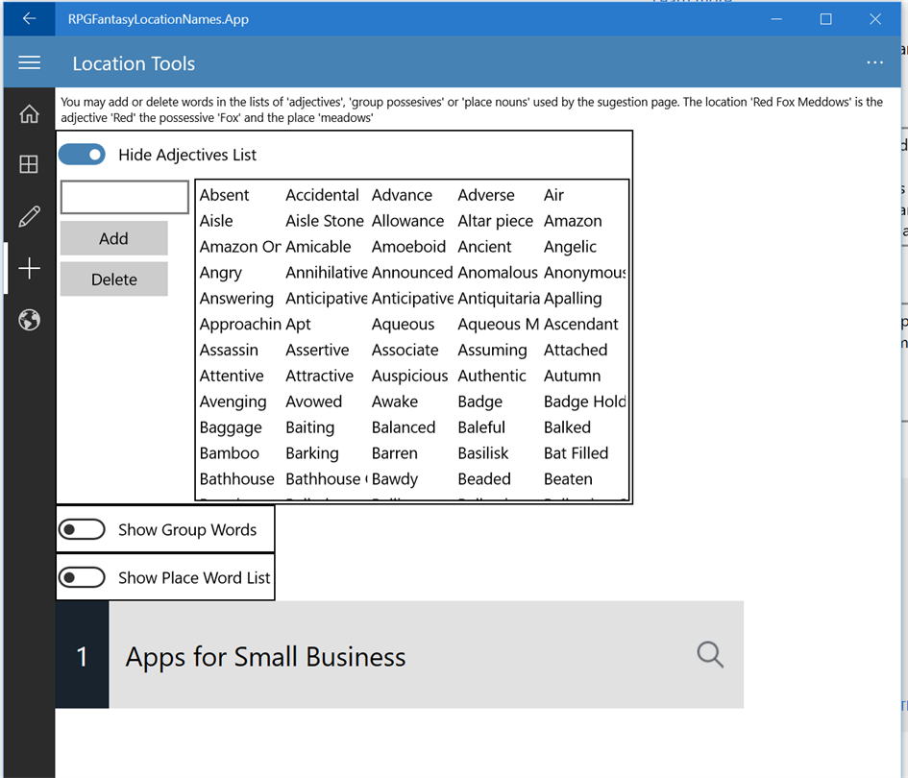Click the Delete button
The width and height of the screenshot is (908, 778).
click(114, 279)
